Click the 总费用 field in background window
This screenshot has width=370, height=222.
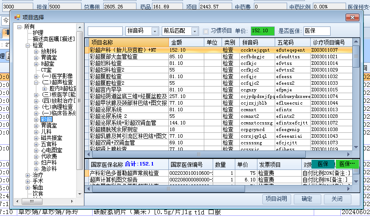pos(120,7)
